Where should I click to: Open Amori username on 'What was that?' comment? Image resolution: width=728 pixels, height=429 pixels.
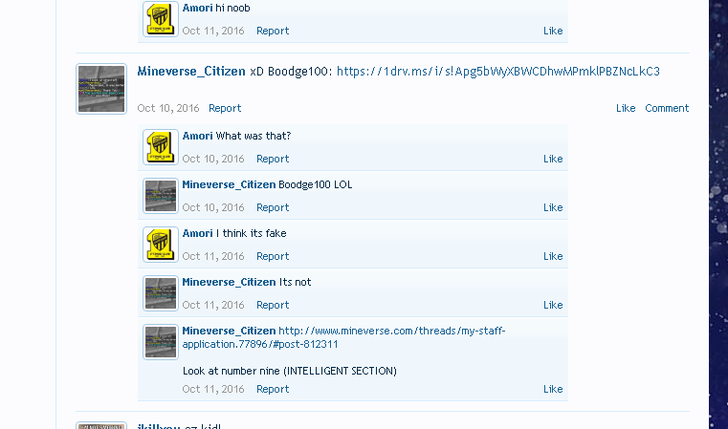pos(197,136)
